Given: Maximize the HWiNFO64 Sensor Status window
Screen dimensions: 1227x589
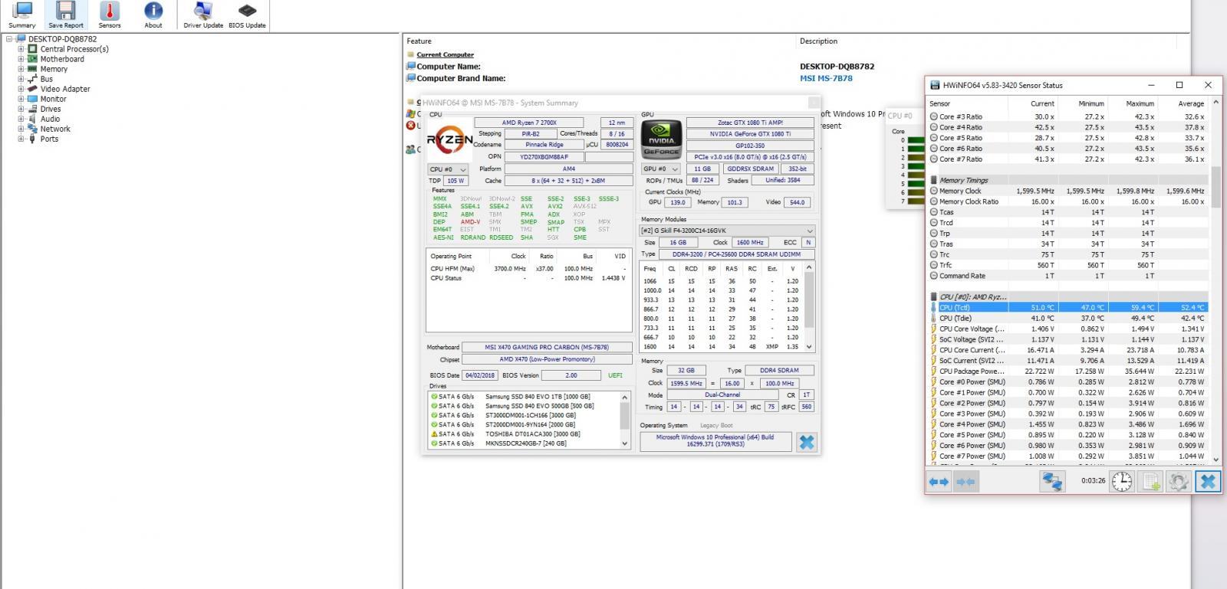Looking at the screenshot, I should pos(1179,85).
